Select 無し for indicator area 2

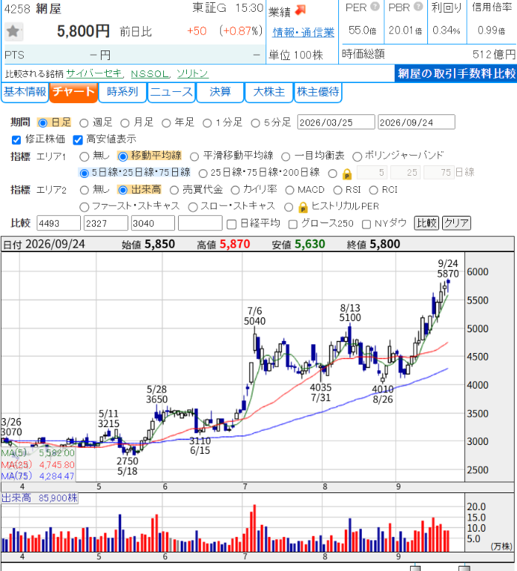pyautogui.click(x=84, y=190)
